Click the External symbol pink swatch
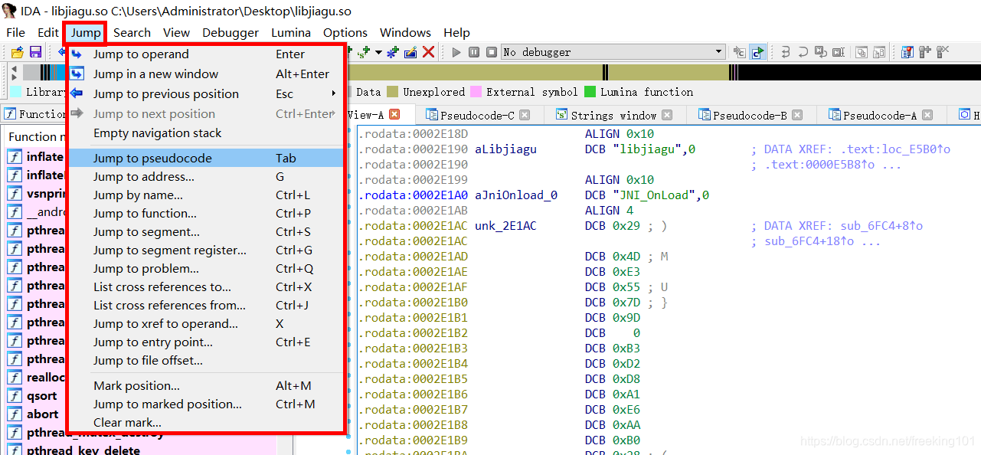 (476, 92)
